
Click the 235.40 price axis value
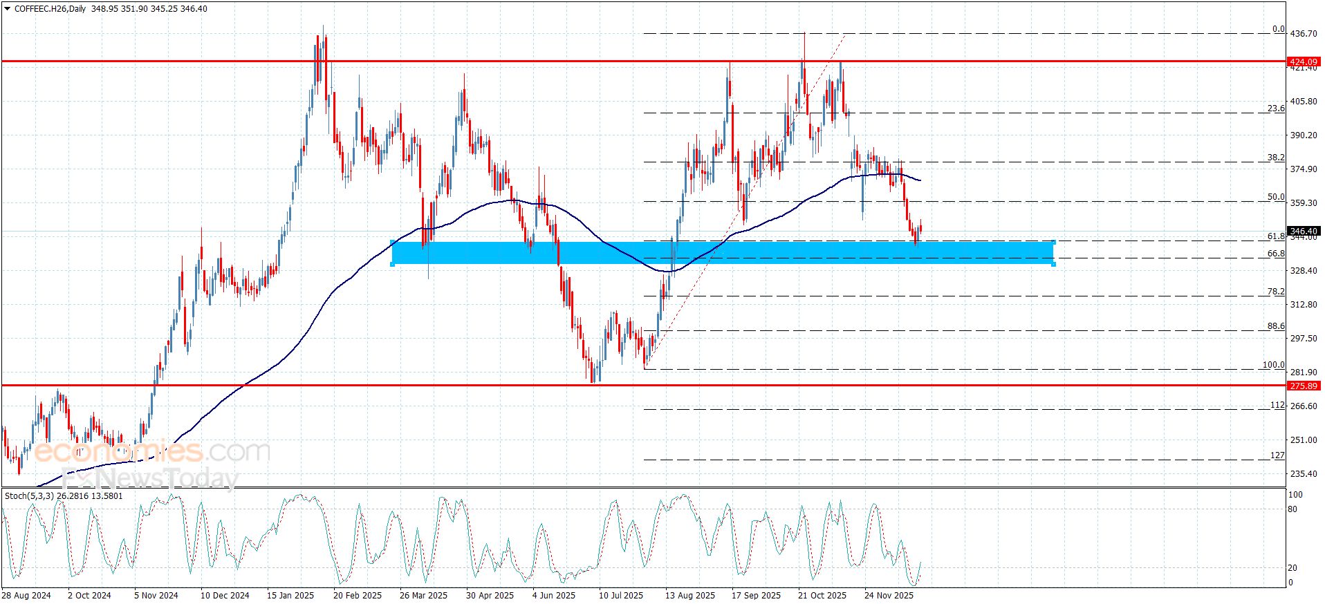click(x=1304, y=474)
